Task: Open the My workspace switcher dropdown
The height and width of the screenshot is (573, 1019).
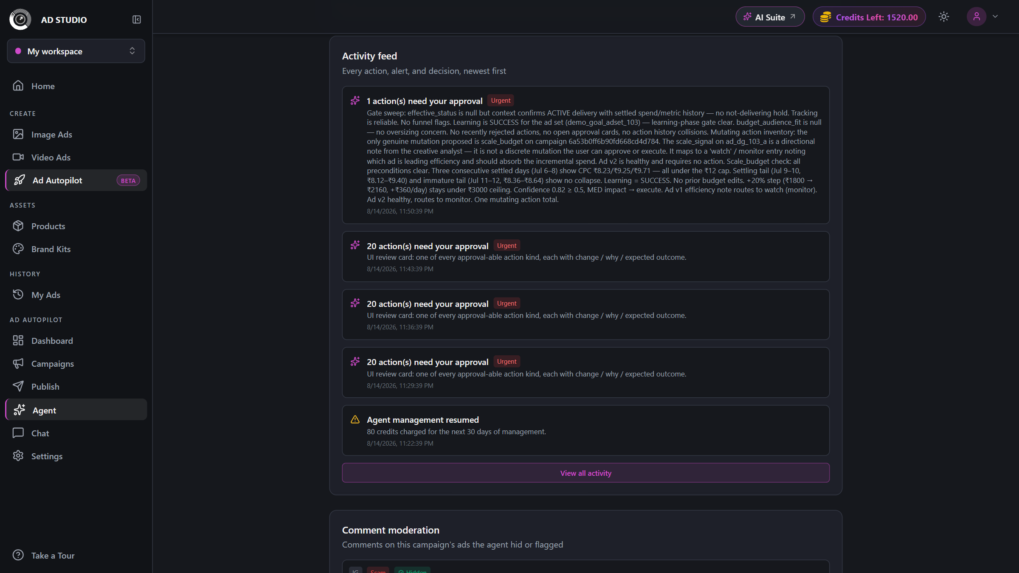Action: pos(76,51)
